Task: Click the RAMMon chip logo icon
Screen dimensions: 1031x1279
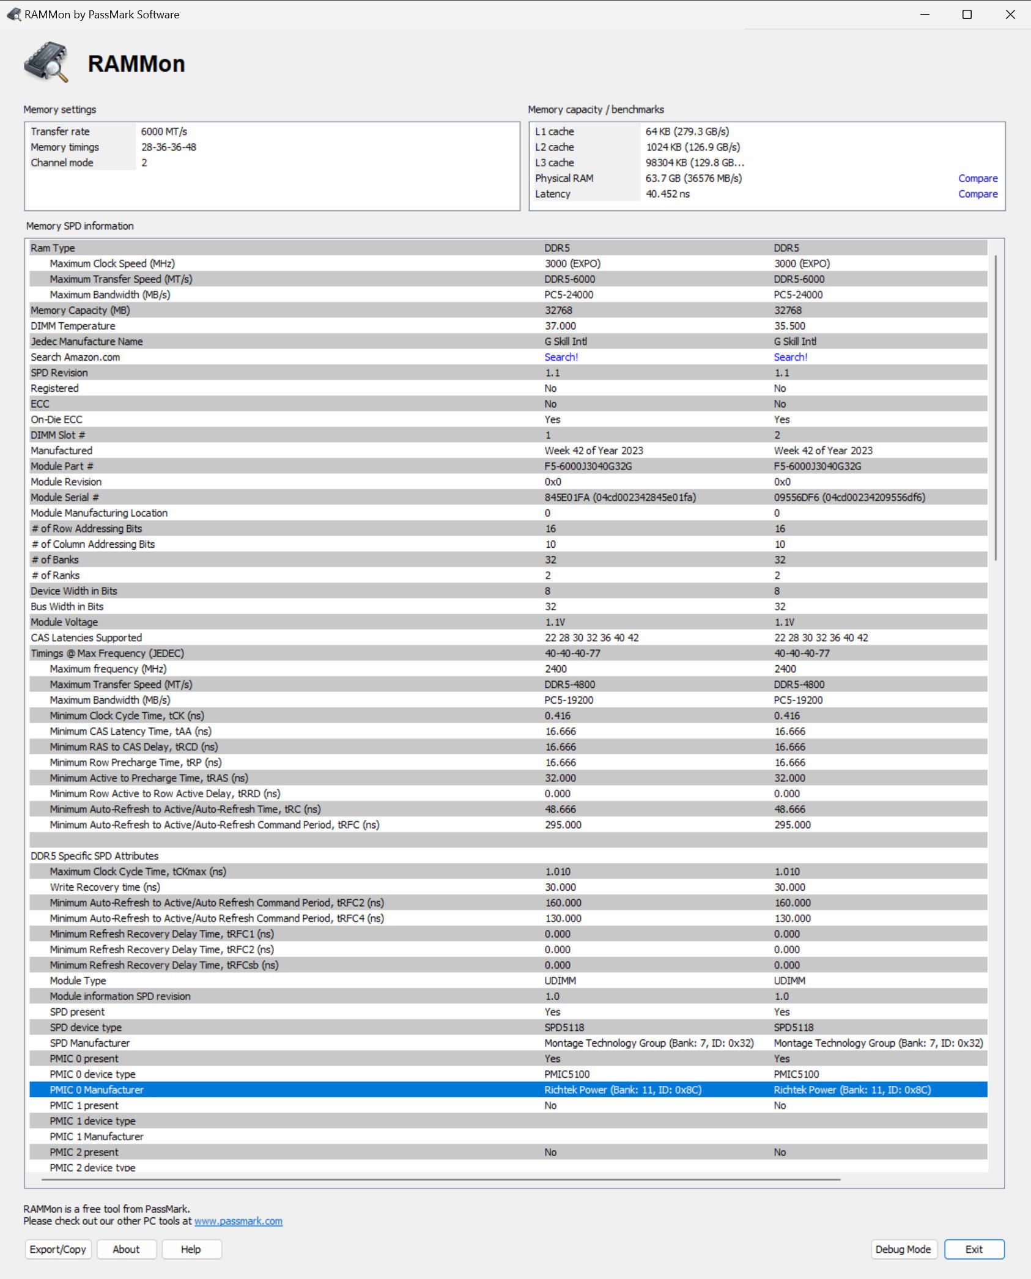Action: click(46, 62)
